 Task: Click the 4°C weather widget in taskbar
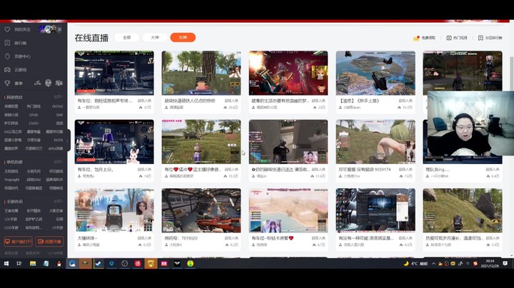pos(415,264)
